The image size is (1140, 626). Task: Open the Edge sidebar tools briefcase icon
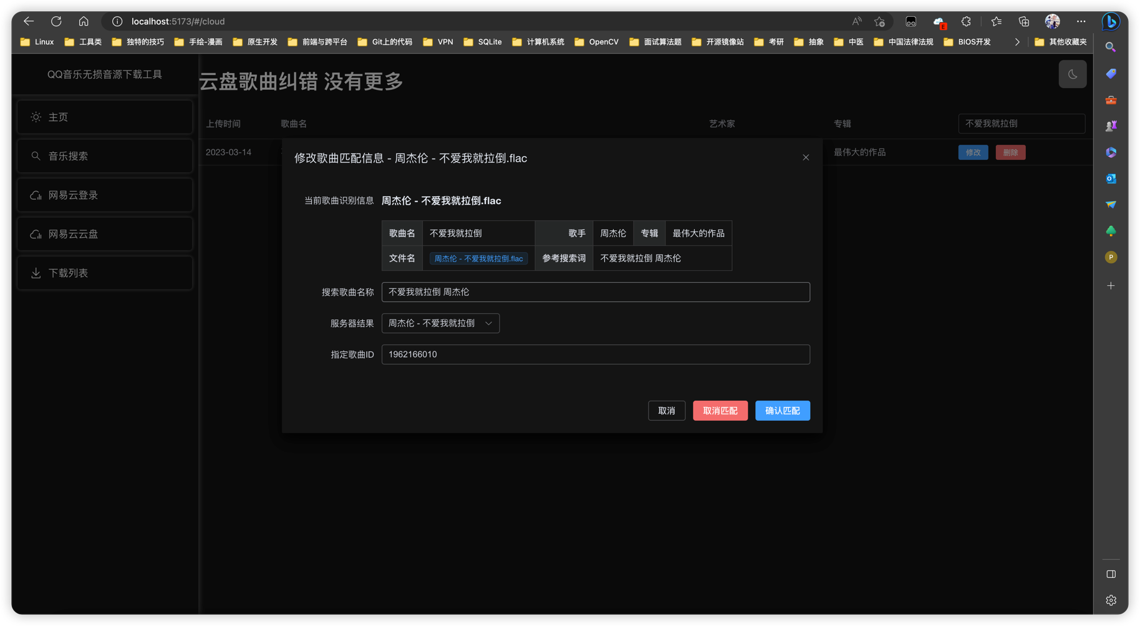(x=1111, y=100)
